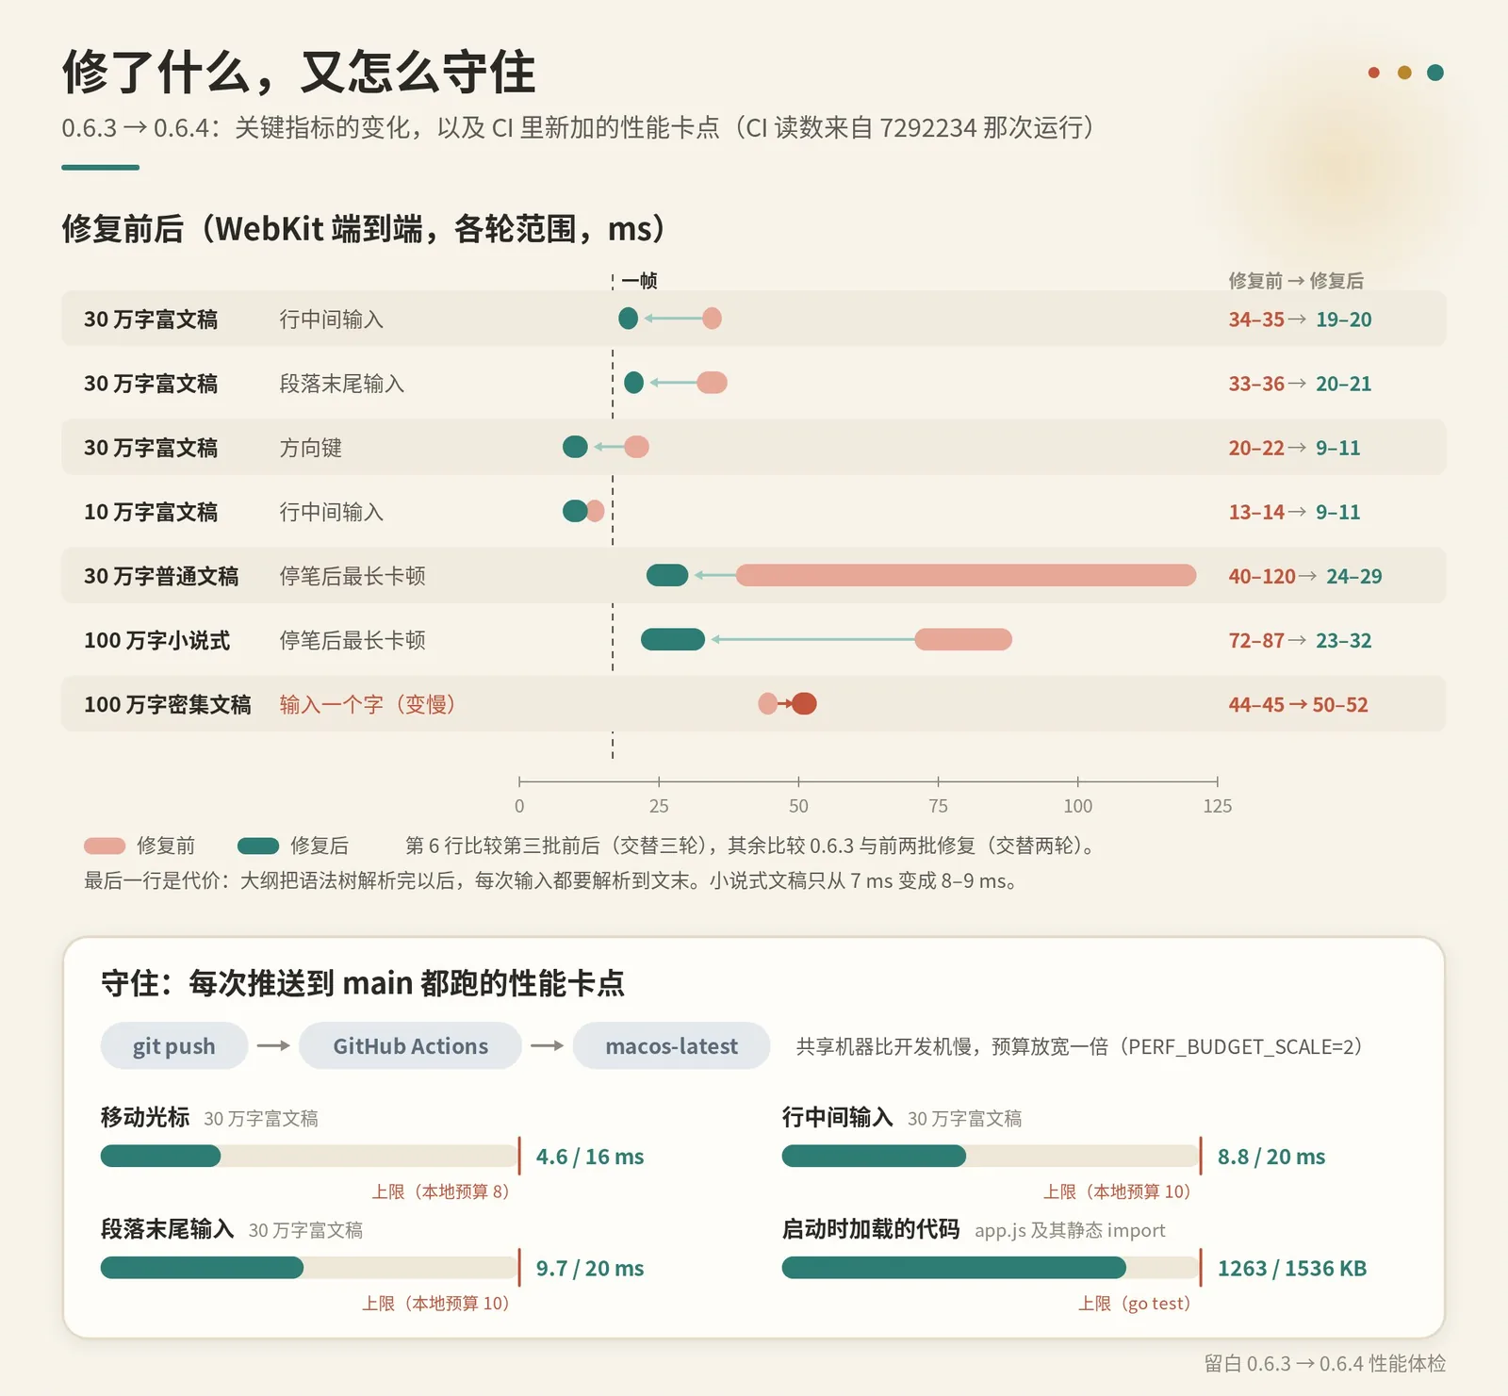Screen dimensions: 1508x1396
Task: Click the 移动光标 progress bar
Action: (x=310, y=1156)
